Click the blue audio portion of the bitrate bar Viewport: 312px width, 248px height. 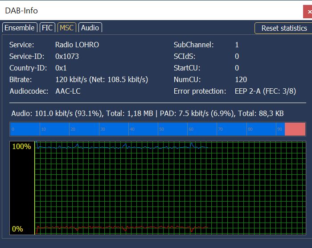click(x=147, y=129)
